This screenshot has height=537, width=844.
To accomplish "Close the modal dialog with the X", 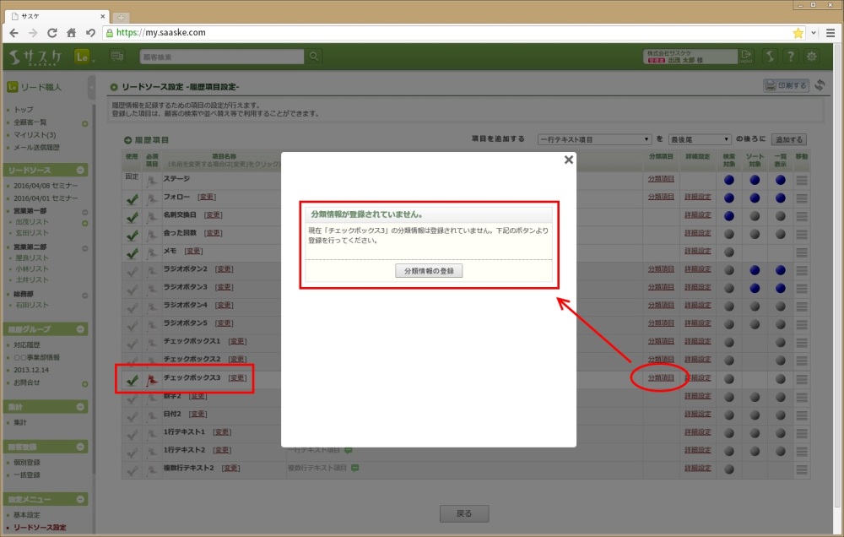I will [x=569, y=158].
